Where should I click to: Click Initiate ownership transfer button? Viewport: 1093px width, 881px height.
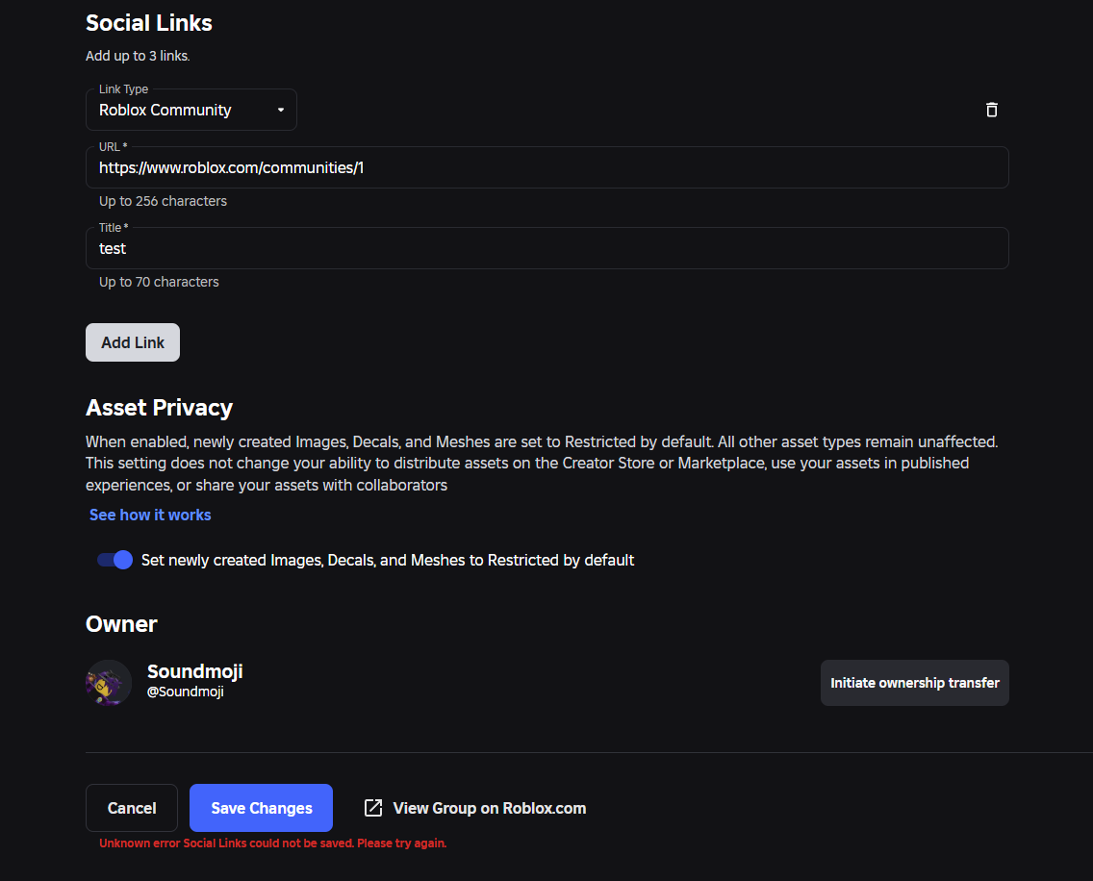pos(915,683)
